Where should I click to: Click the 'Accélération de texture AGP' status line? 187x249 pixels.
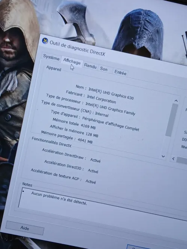63,176
